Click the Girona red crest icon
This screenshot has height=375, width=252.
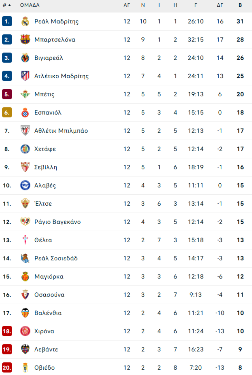click(x=25, y=331)
